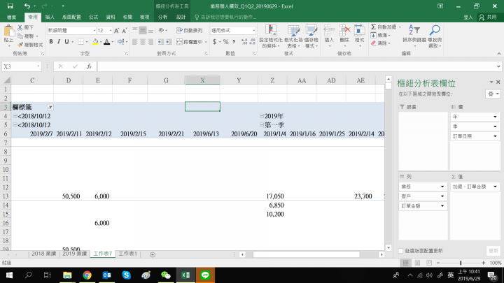This screenshot has width=504, height=283.
Task: Collapse the <2018/10/12 group in row 4
Action: (x=15, y=116)
